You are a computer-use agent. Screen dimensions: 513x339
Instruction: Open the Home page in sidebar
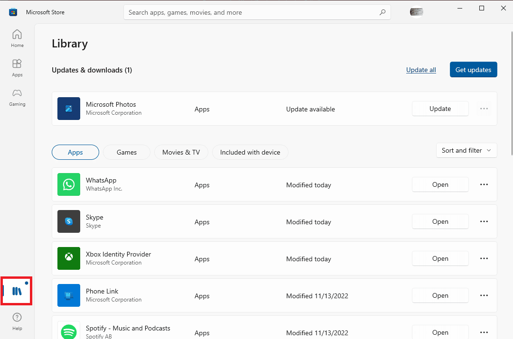17,38
